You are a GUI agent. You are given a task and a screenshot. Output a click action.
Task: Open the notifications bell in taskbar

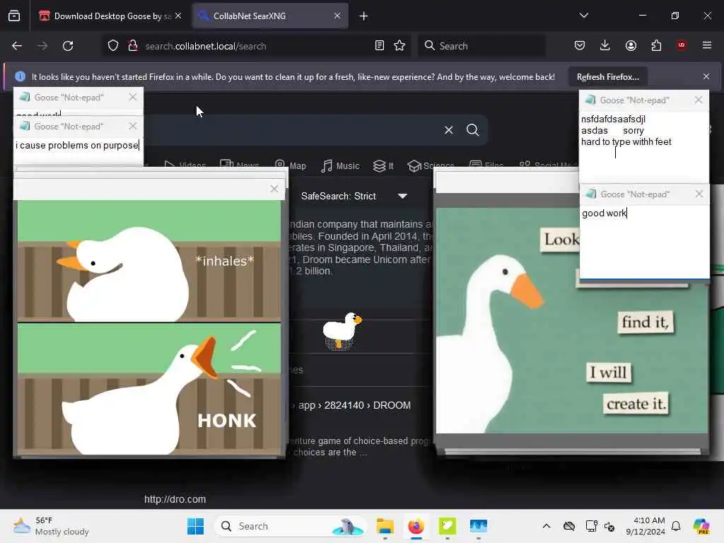point(676,526)
